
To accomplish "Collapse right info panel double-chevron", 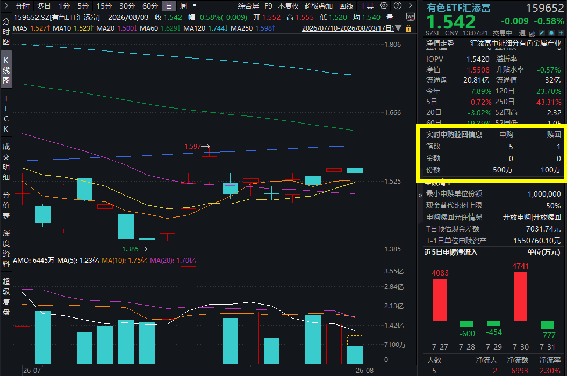I will pyautogui.click(x=420, y=196).
